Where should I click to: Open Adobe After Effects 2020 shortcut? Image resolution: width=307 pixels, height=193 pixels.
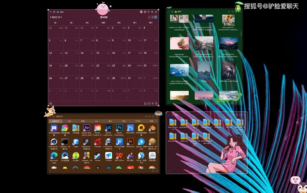86,128
